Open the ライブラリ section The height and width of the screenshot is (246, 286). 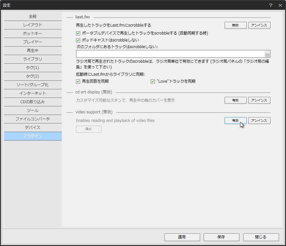click(x=33, y=59)
